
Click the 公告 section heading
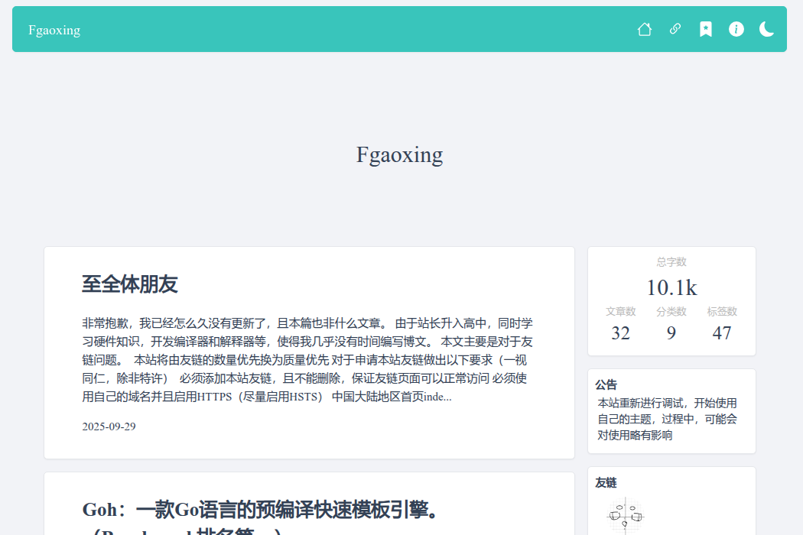(606, 384)
